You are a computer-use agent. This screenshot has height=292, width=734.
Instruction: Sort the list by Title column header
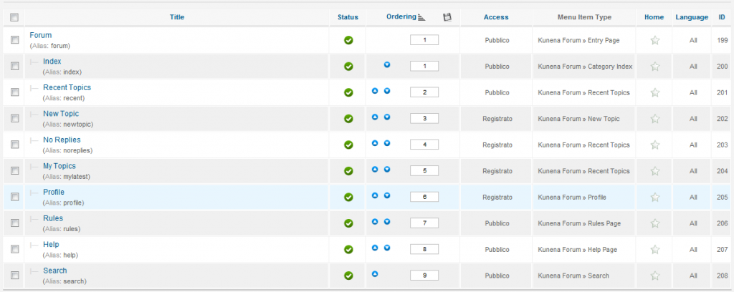[x=177, y=17]
